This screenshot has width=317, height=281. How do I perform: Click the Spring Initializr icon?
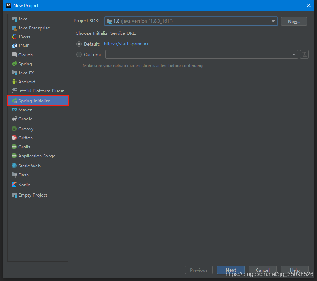(14, 101)
